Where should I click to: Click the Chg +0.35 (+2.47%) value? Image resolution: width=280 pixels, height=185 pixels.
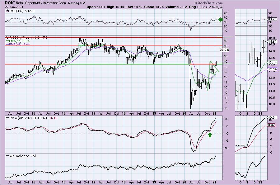[204, 7]
